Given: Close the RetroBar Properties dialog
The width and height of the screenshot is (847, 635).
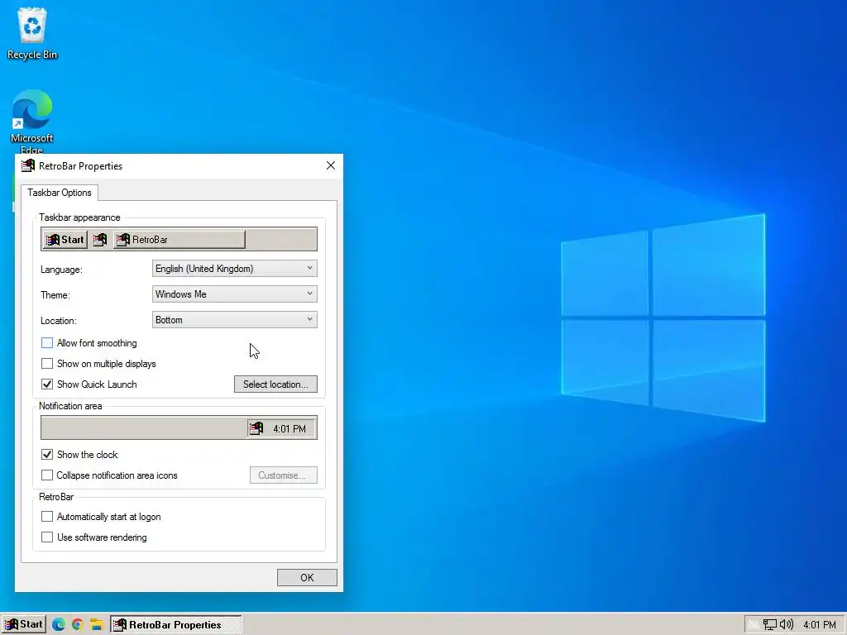Looking at the screenshot, I should point(331,165).
